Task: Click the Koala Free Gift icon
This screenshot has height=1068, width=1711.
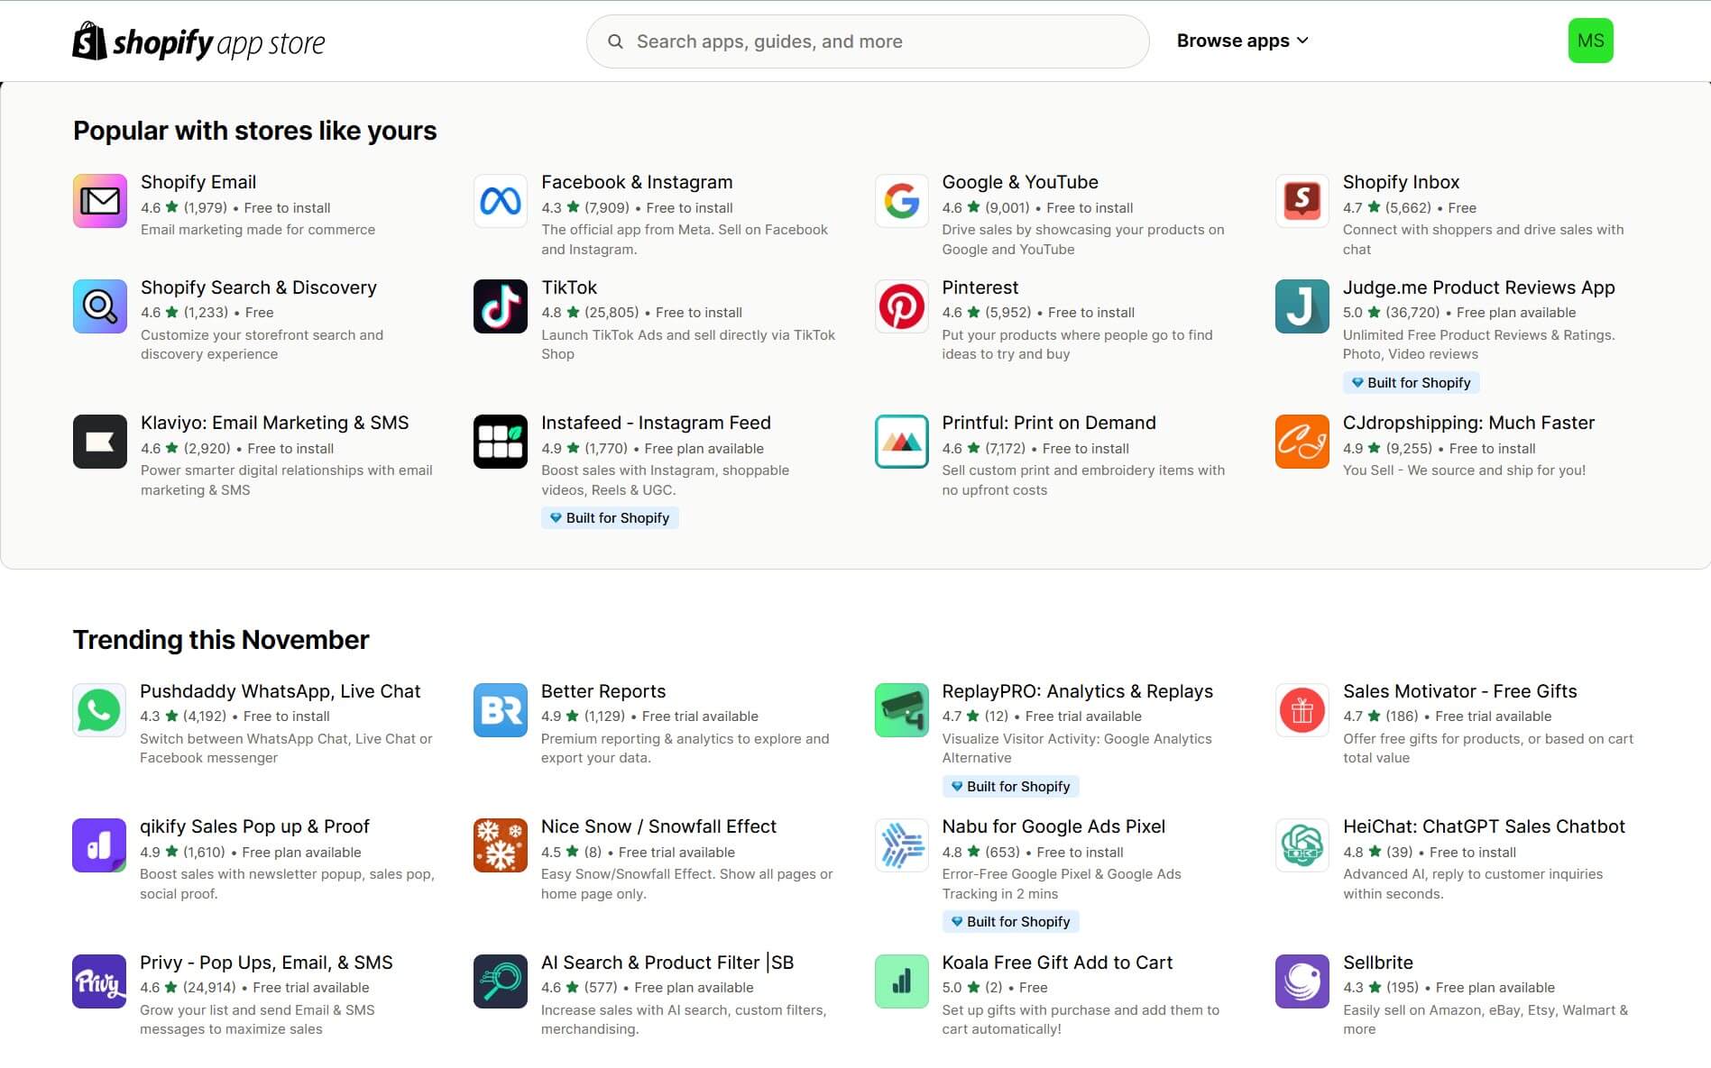Action: (901, 981)
